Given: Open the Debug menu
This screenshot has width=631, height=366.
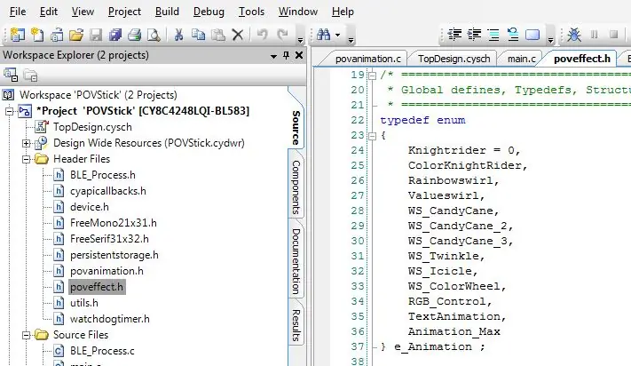Looking at the screenshot, I should coord(209,12).
